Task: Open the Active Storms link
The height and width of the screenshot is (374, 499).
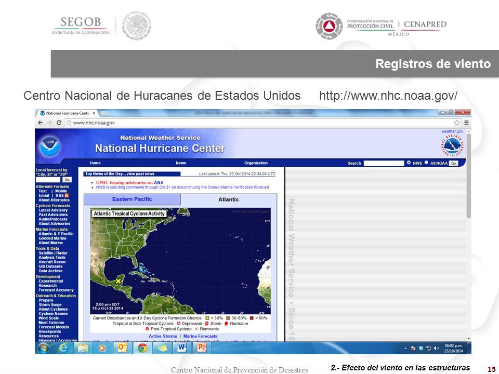Action: pos(163,336)
